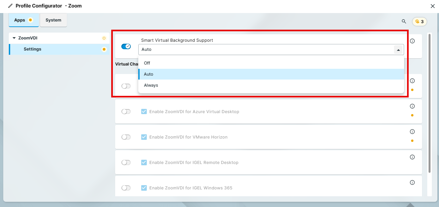Viewport: 439px width, 207px height.
Task: Open info for Enable ZoomVDI for VMware Horizon
Action: pos(412,132)
